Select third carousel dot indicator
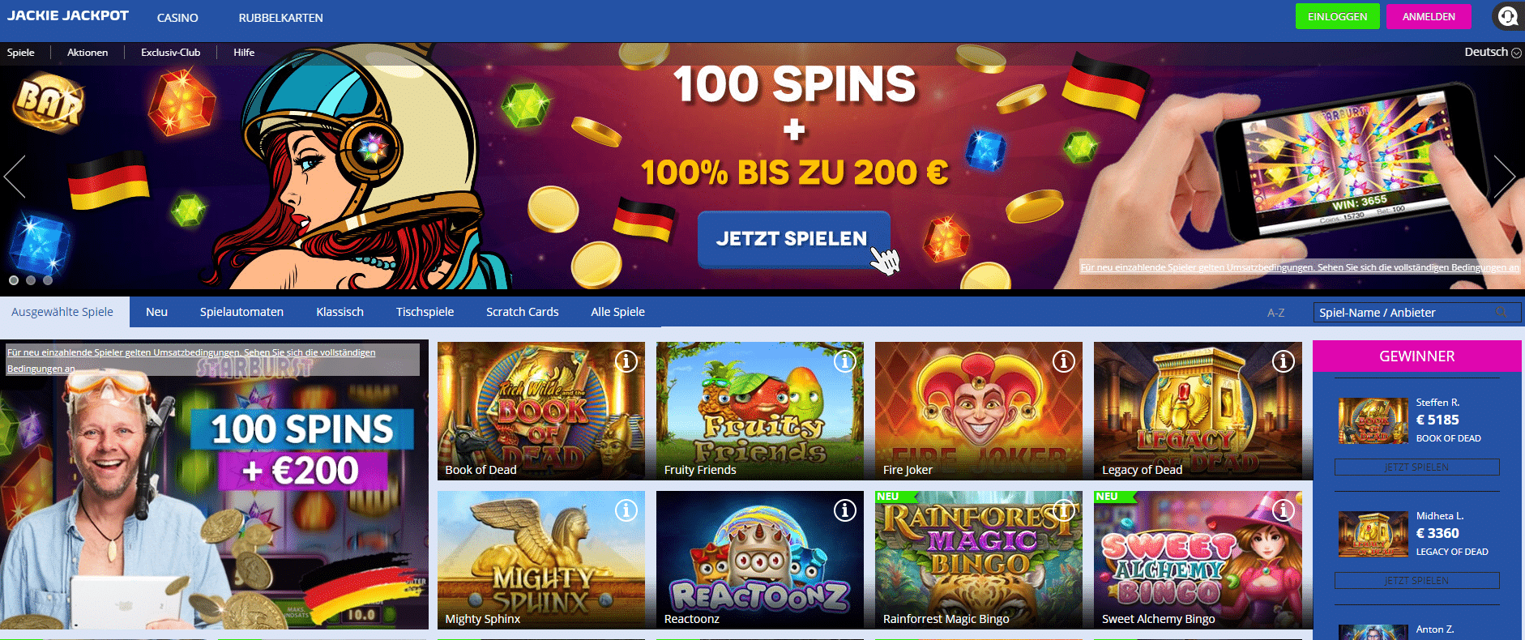 pyautogui.click(x=48, y=280)
